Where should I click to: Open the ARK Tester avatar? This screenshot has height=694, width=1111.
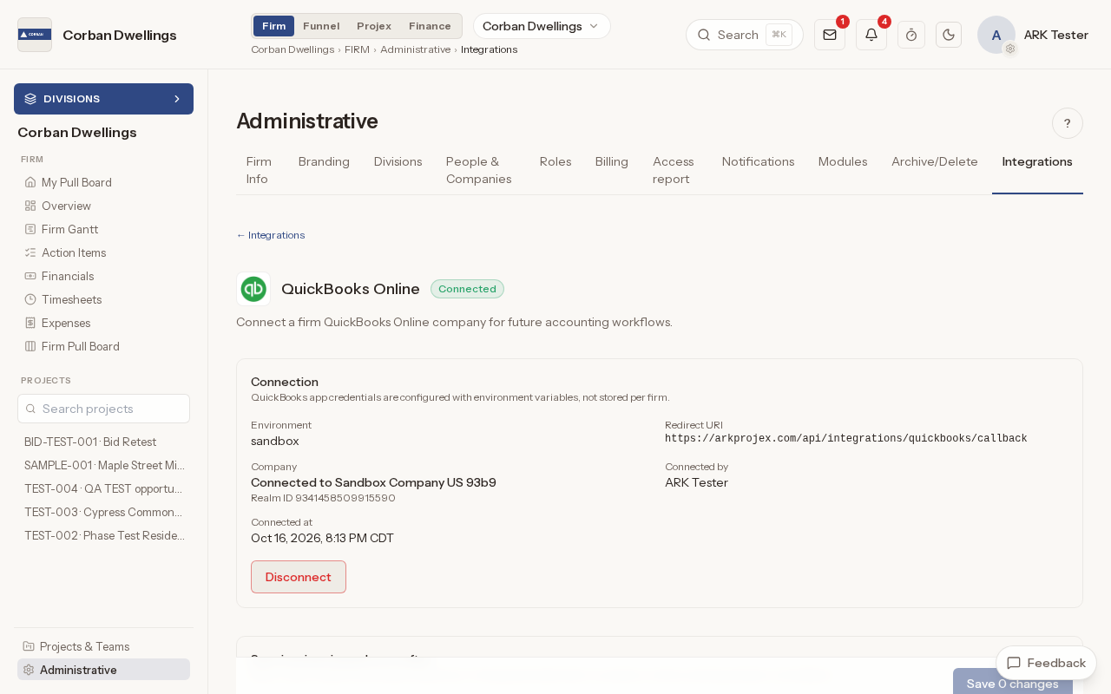(x=996, y=35)
